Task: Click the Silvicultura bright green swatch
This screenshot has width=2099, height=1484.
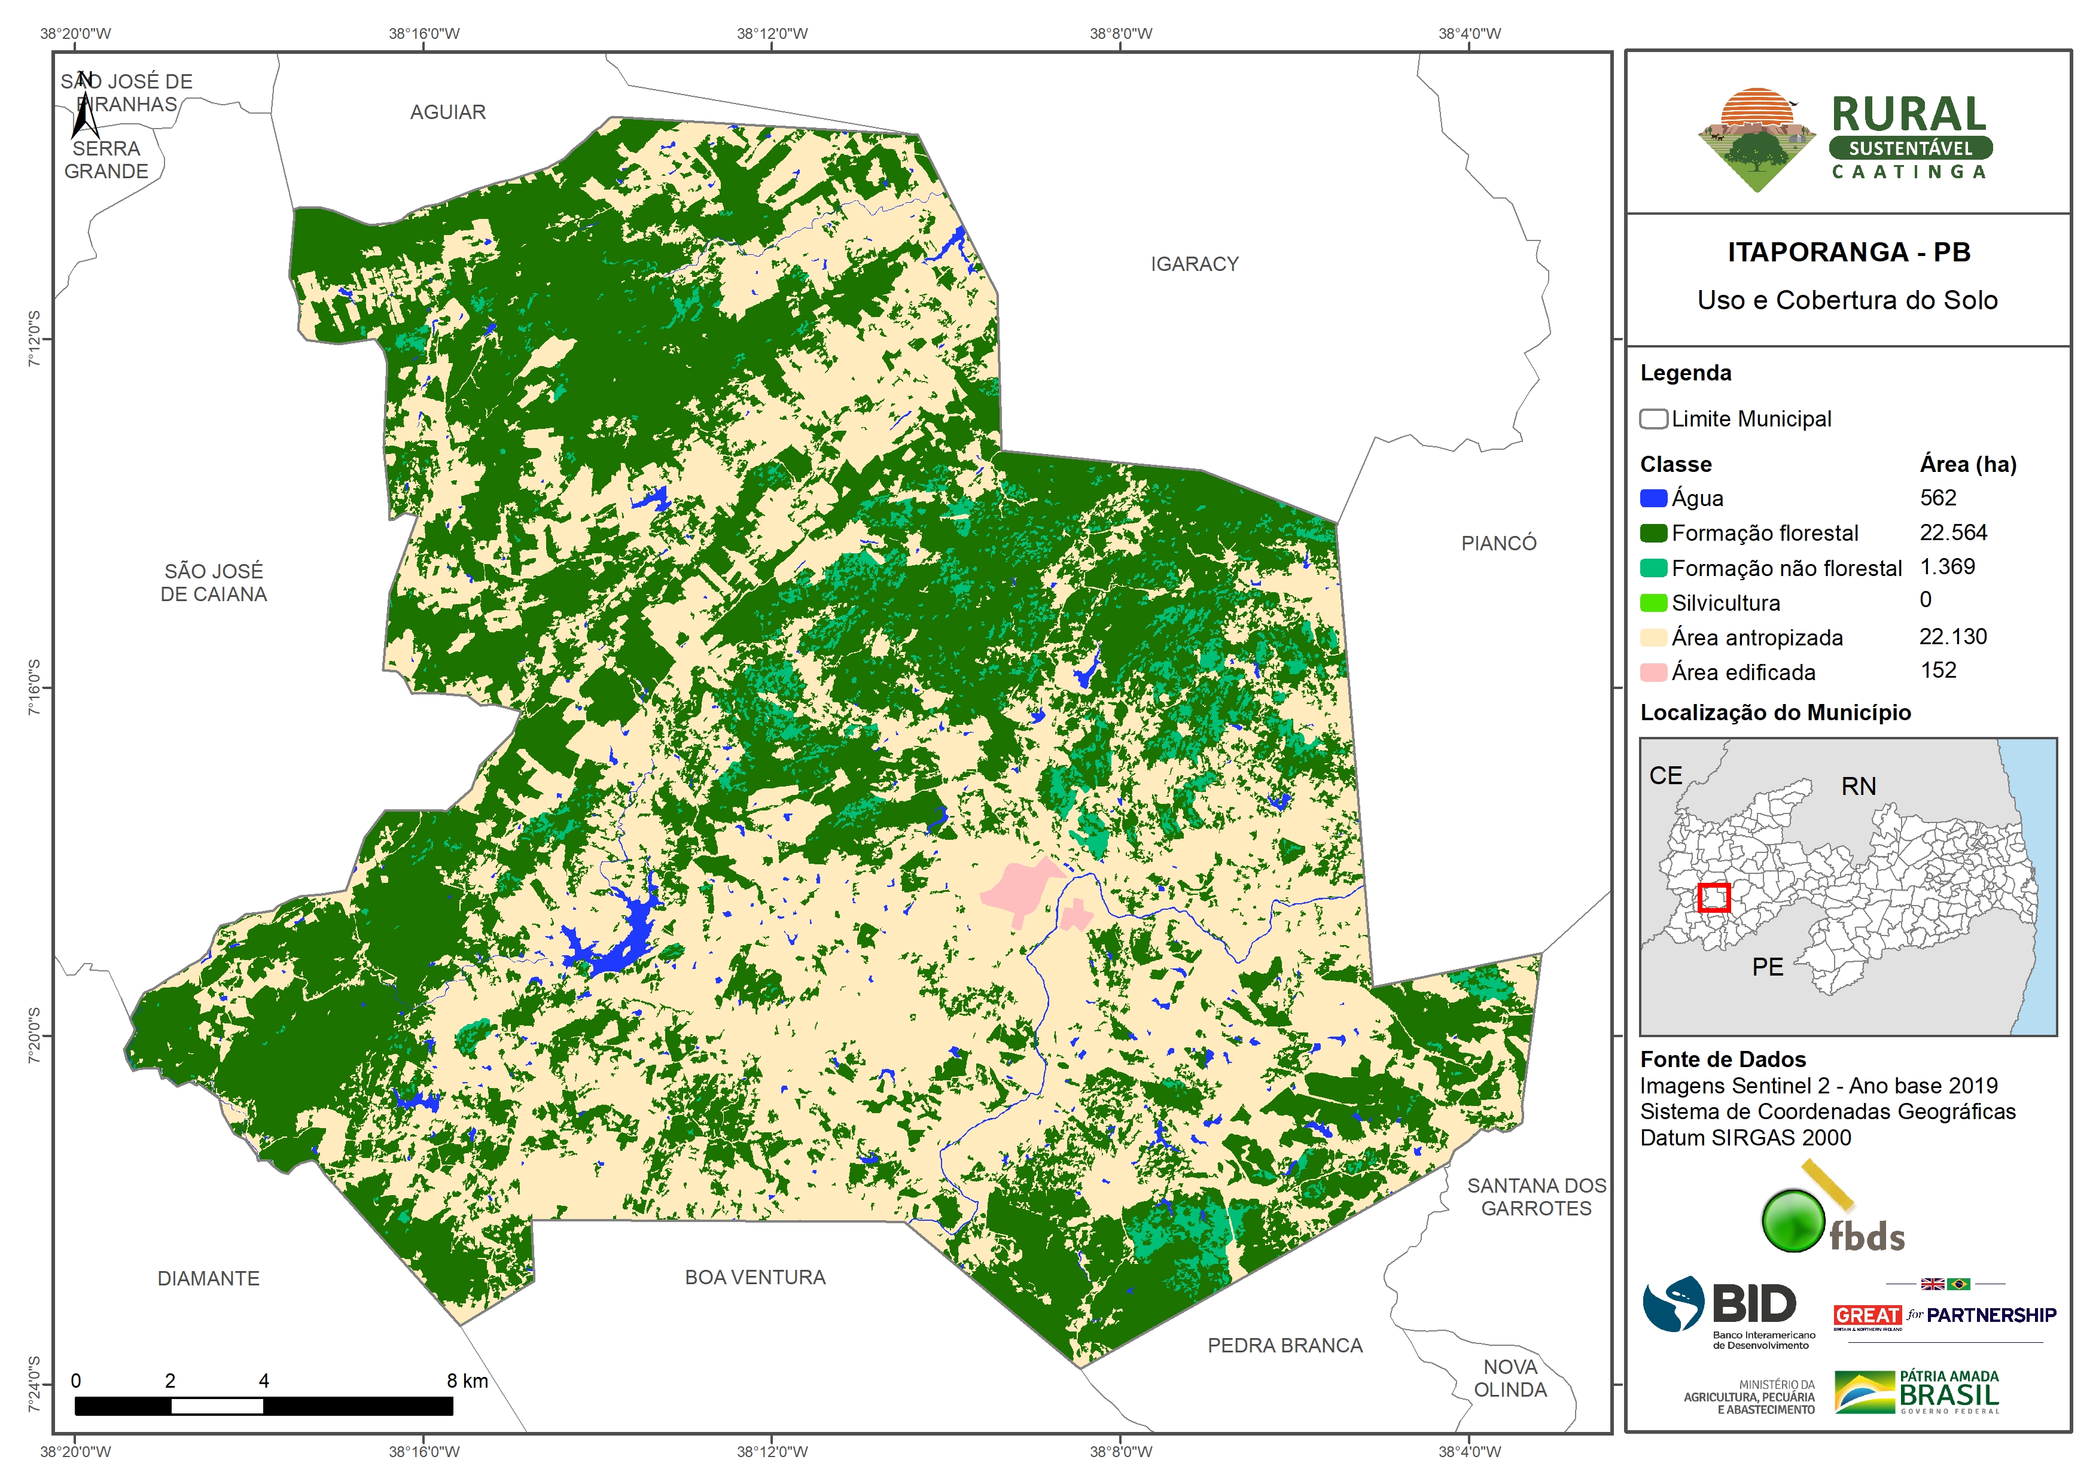Action: click(1653, 602)
